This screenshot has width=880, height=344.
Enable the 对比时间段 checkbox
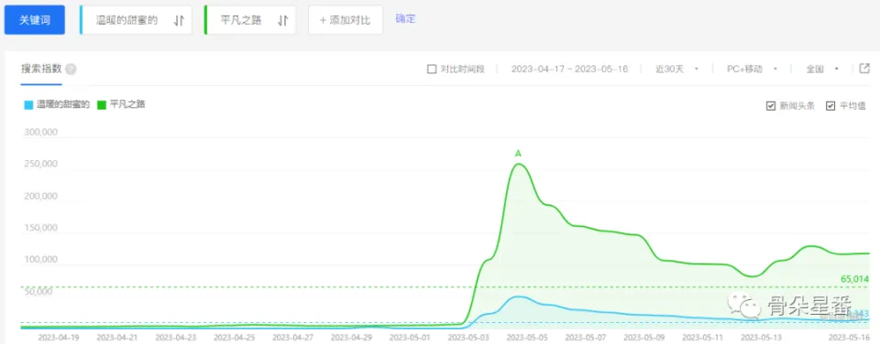(432, 69)
